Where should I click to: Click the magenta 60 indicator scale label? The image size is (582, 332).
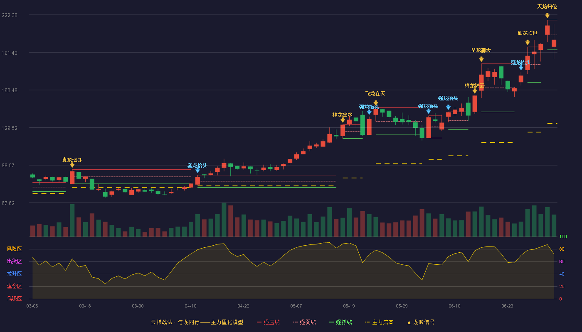[x=562, y=261]
